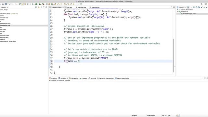Screen dimensions: 208x117
Task: Click line number 33 in editor gutter
Action: [51, 46]
